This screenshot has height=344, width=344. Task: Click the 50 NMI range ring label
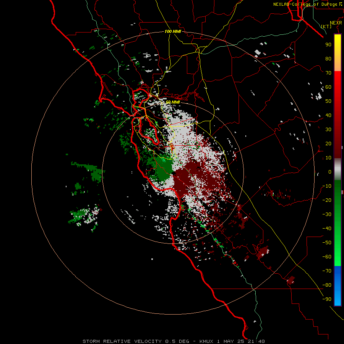coord(173,102)
